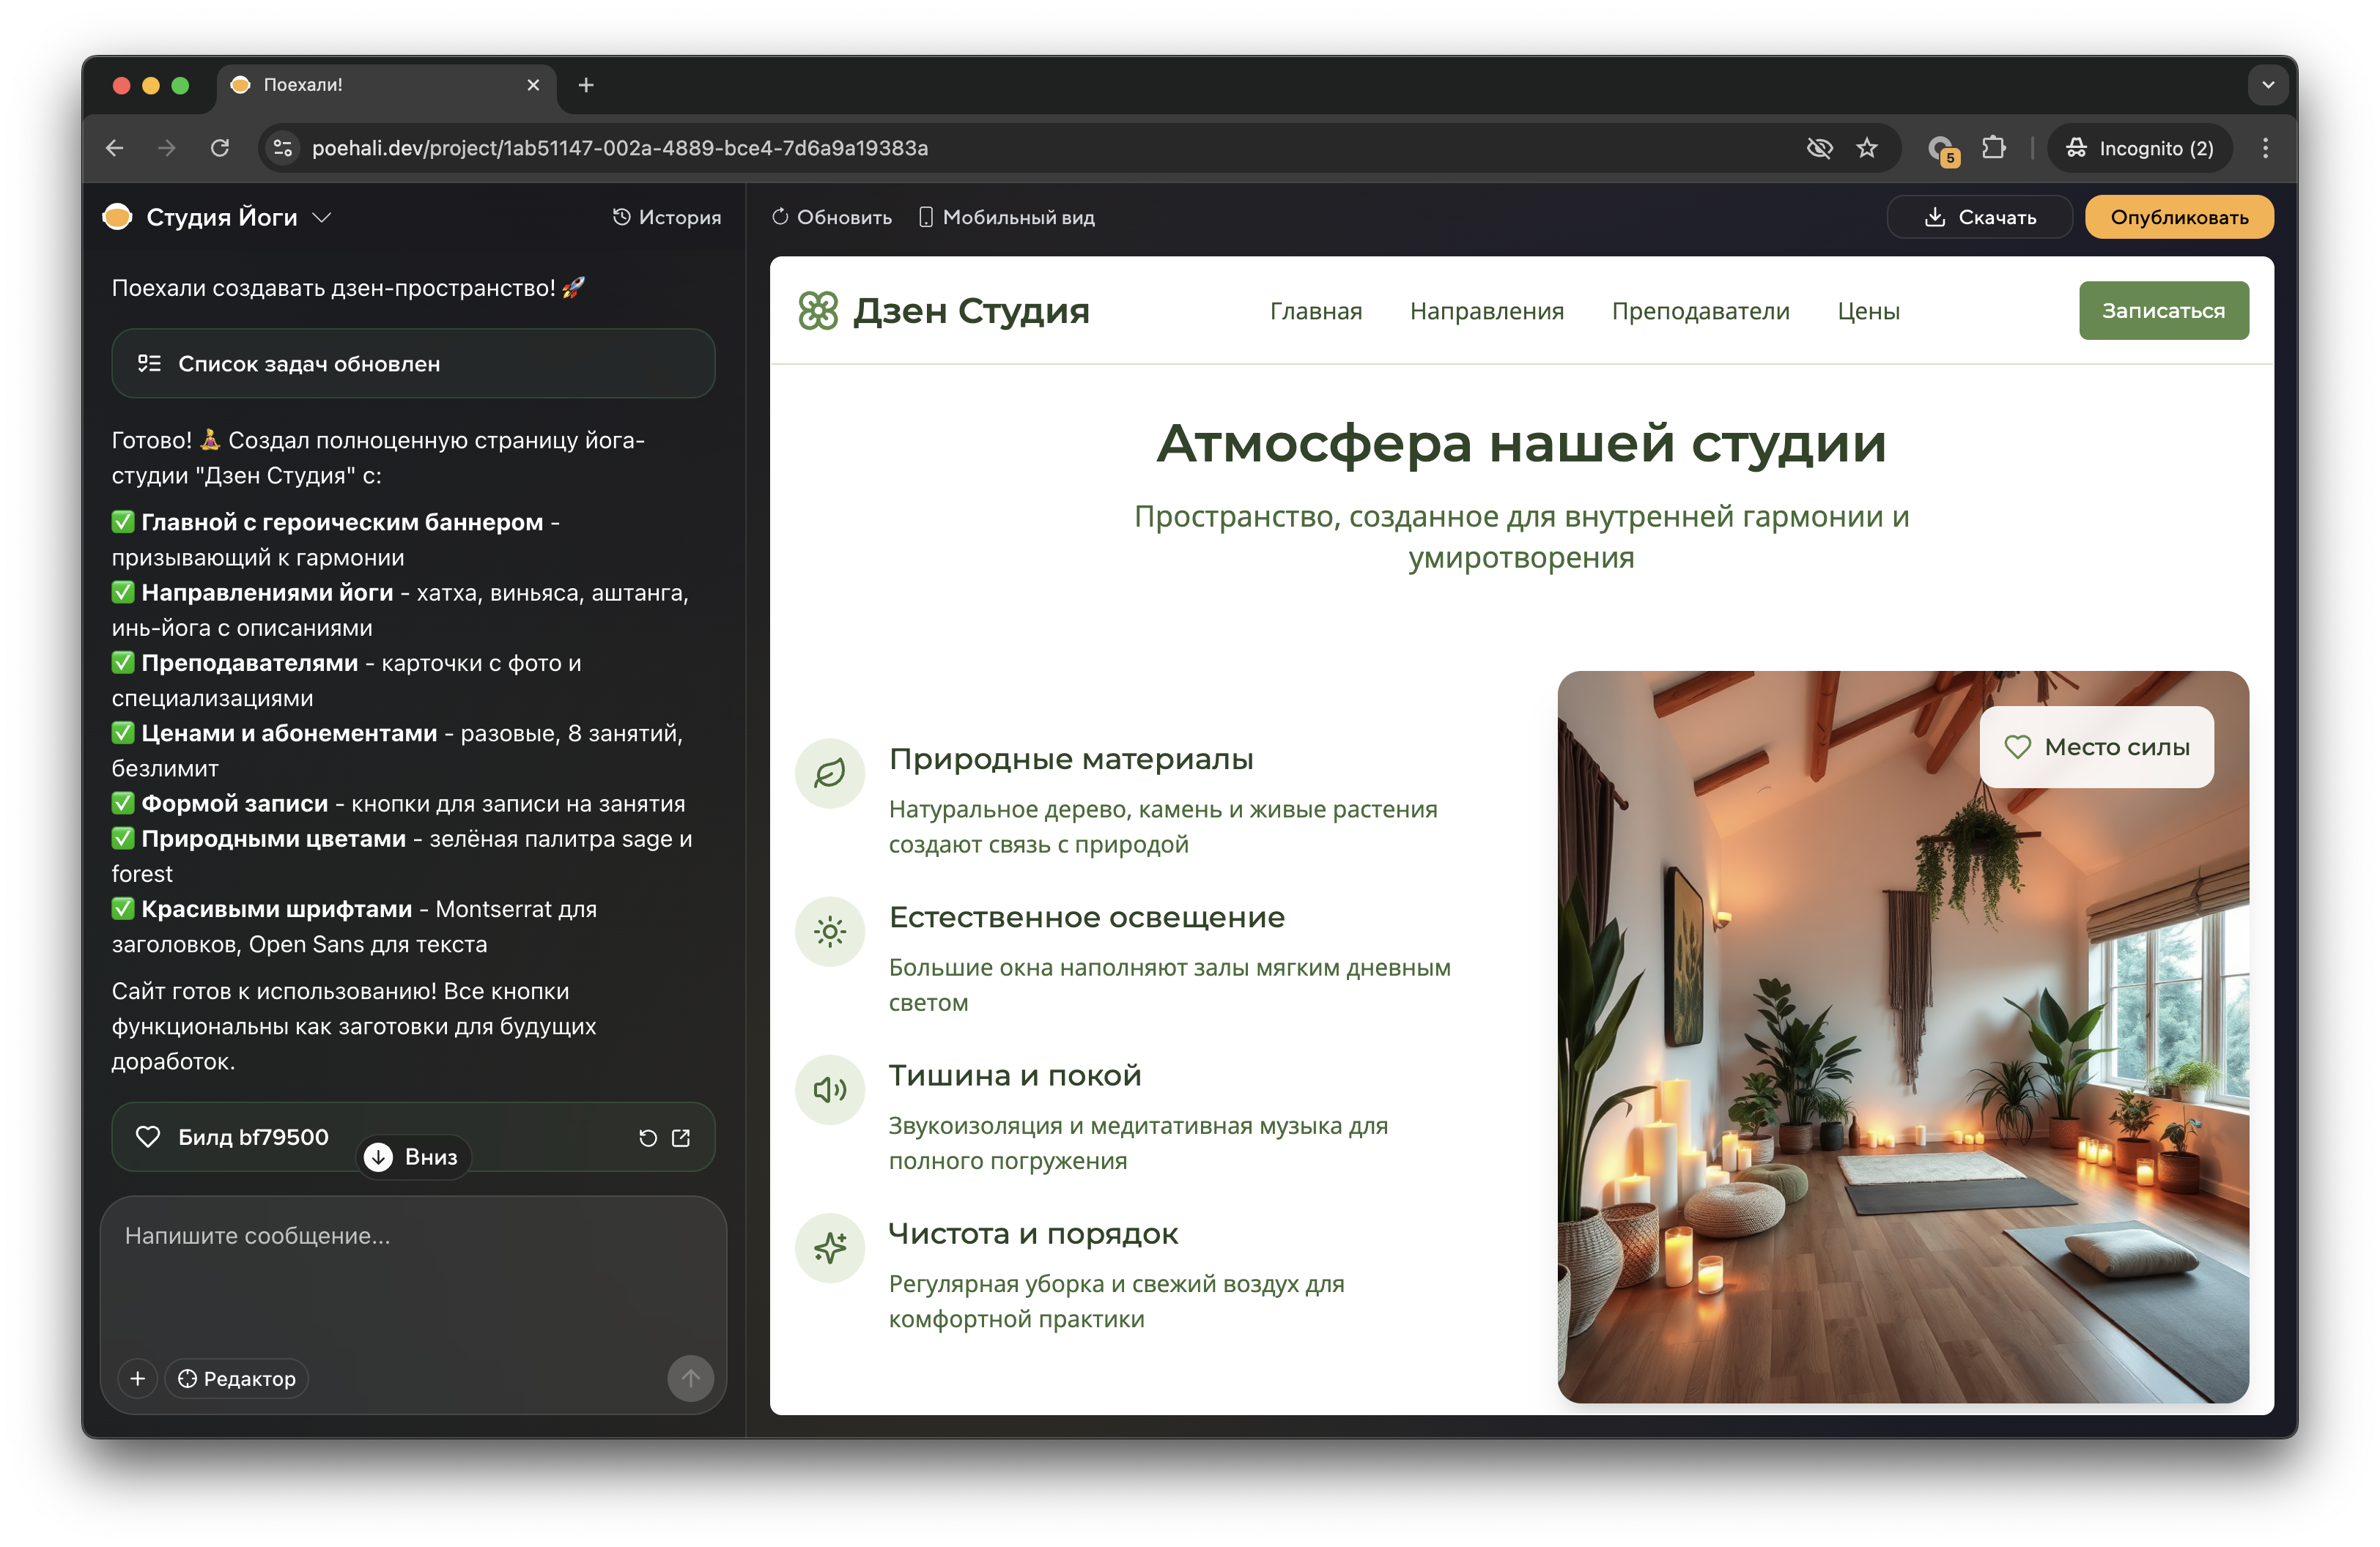The width and height of the screenshot is (2380, 1547).
Task: Toggle Мобильный вид preview
Action: 1007,217
